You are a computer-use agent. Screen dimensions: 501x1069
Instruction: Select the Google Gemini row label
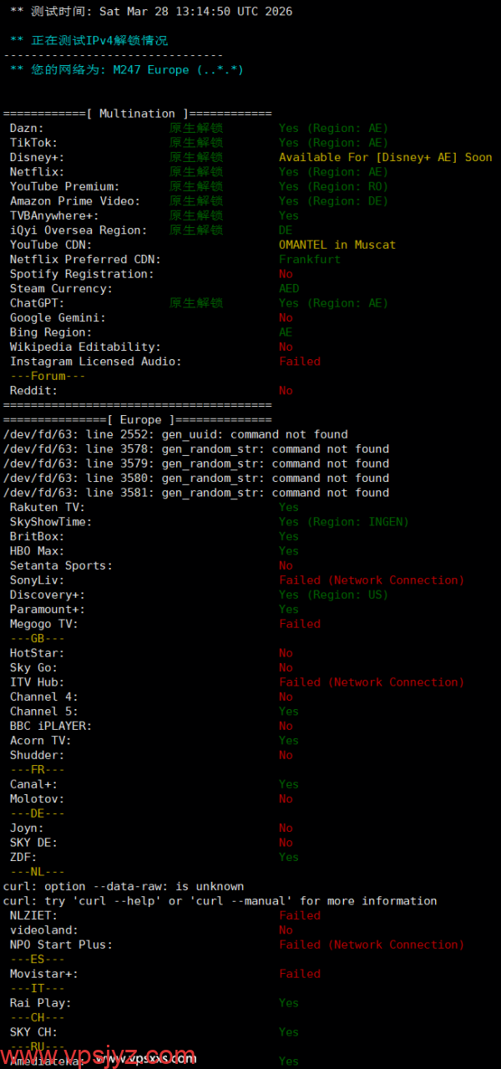pos(58,318)
